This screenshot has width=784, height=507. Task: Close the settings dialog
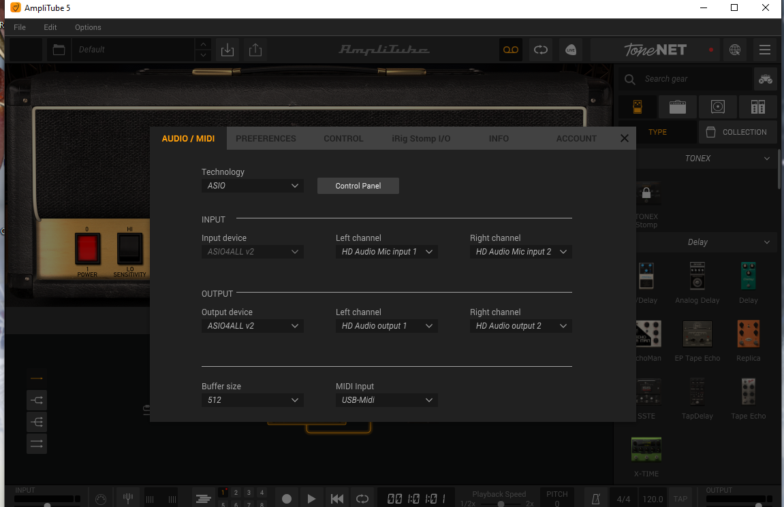pos(625,138)
